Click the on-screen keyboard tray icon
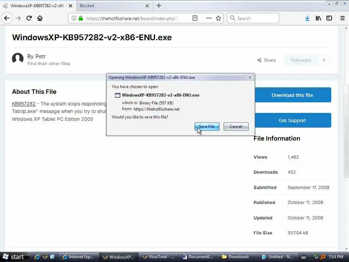Screen dimensions: 349x262 [x=304, y=257]
